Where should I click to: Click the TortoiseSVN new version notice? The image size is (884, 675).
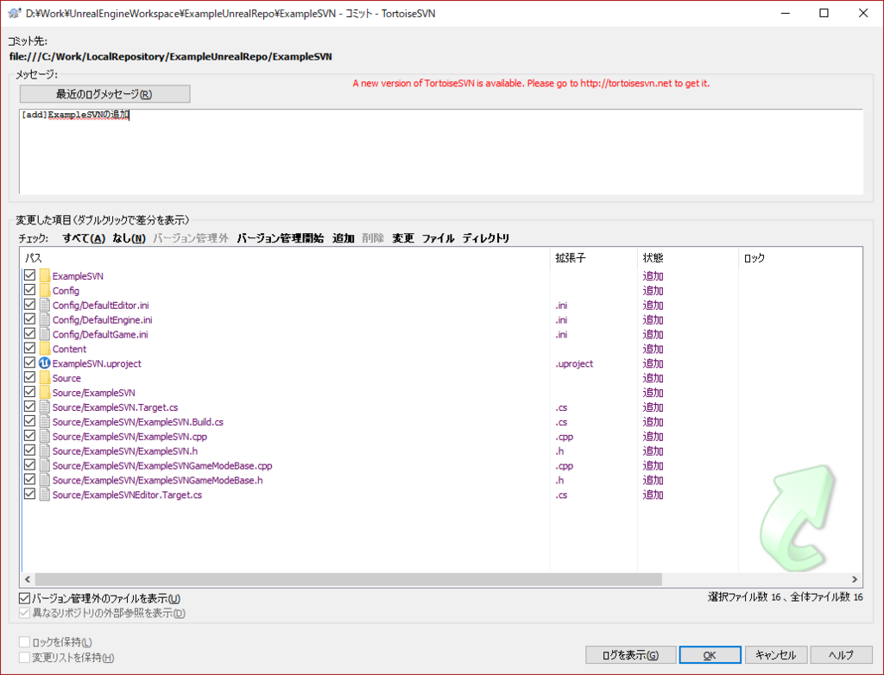click(x=531, y=84)
